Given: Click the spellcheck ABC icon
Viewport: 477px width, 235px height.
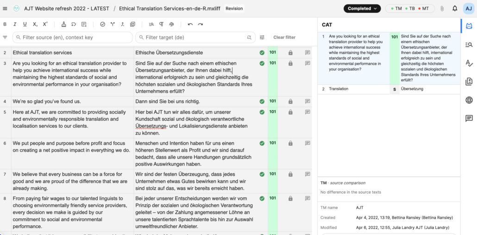Looking at the screenshot, I should coord(171,25).
